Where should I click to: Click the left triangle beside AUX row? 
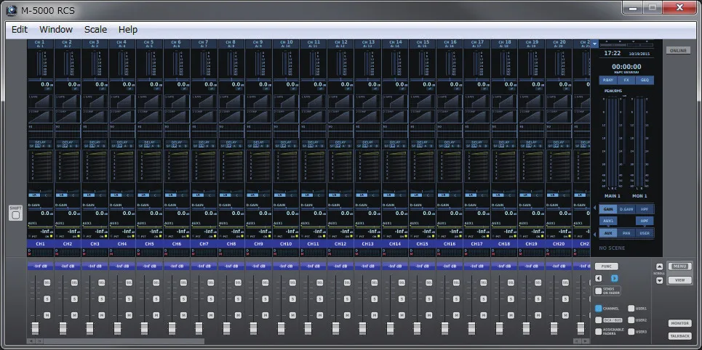pos(594,233)
